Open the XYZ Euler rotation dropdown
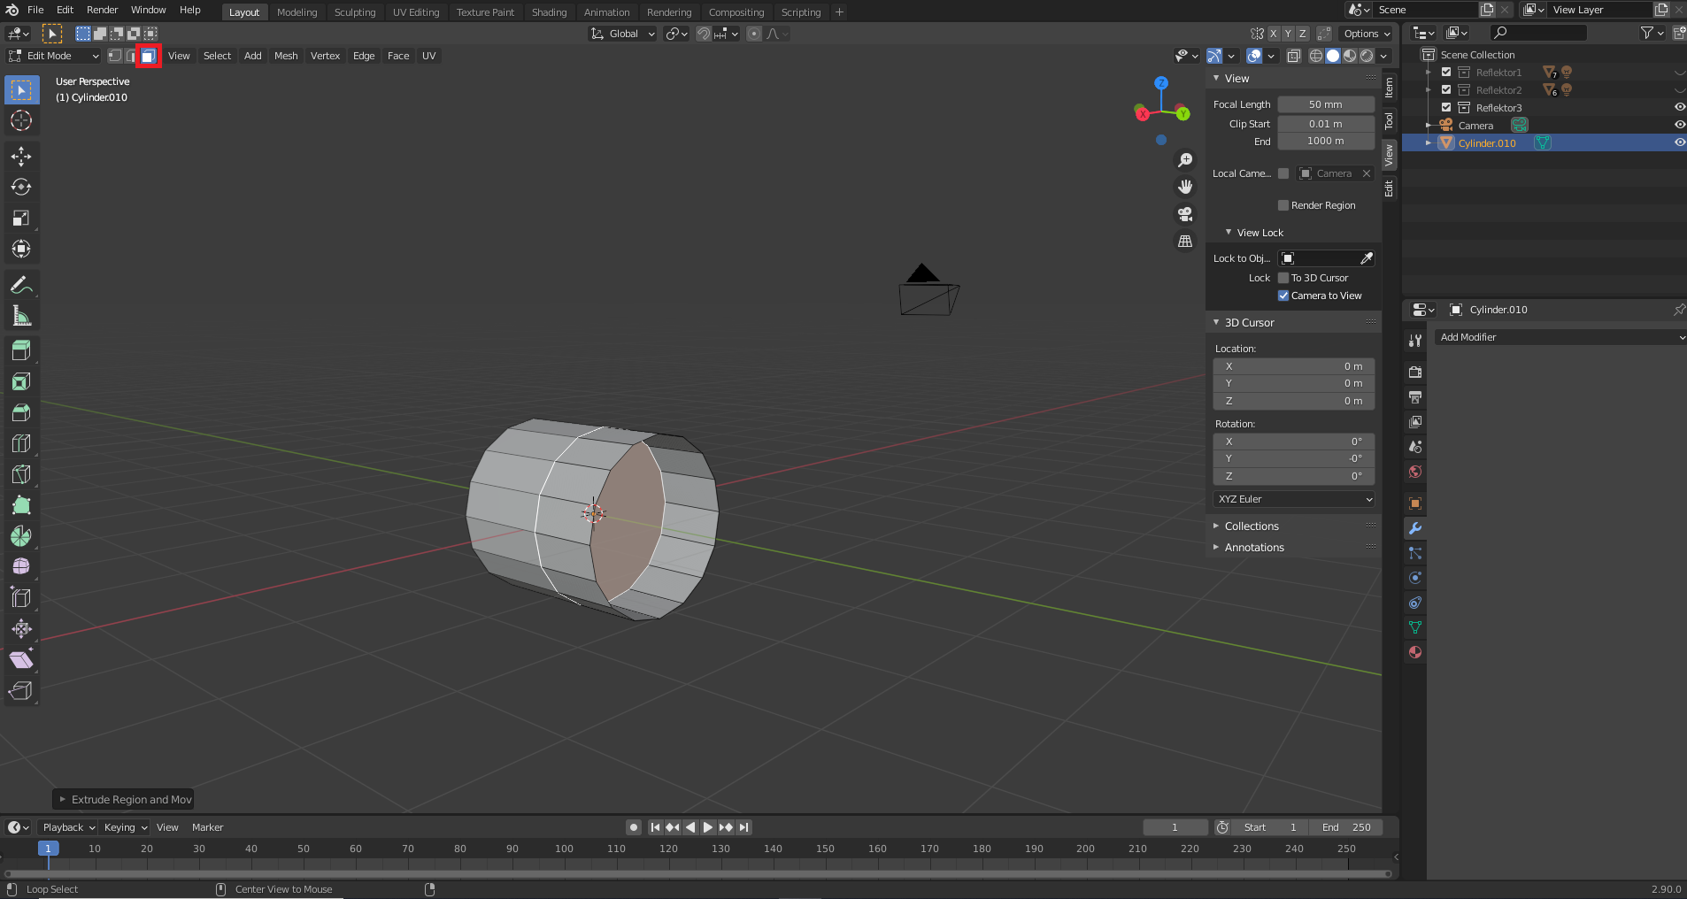Screen dimensions: 1687x899 click(x=1293, y=499)
